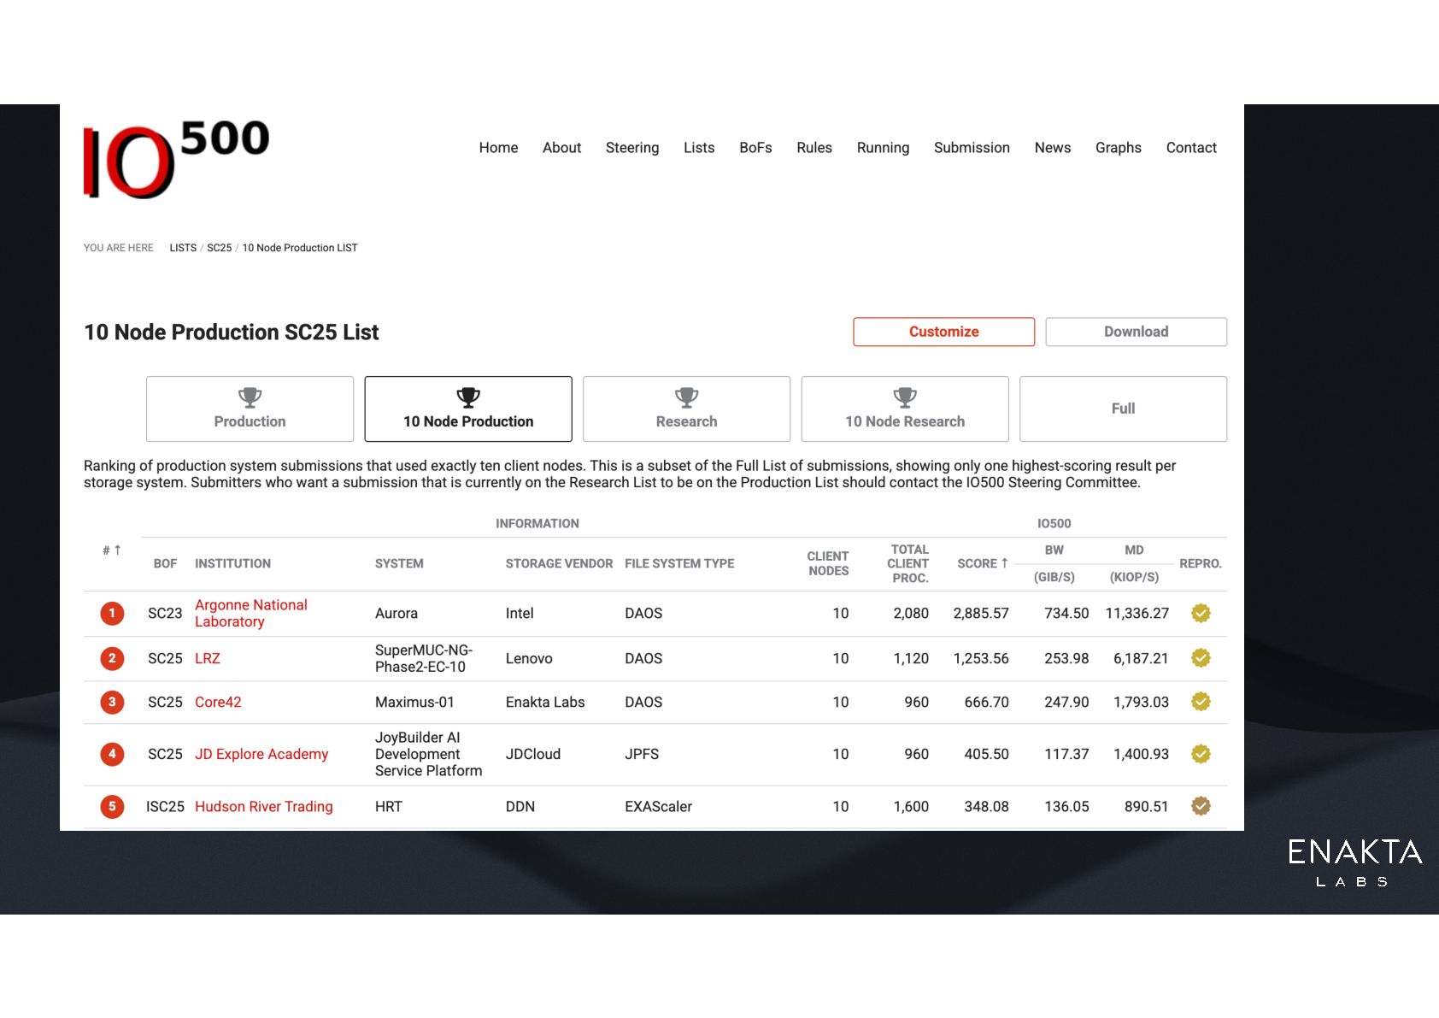The image size is (1439, 1018).
Task: Go to the Steering menu item
Action: (x=632, y=147)
